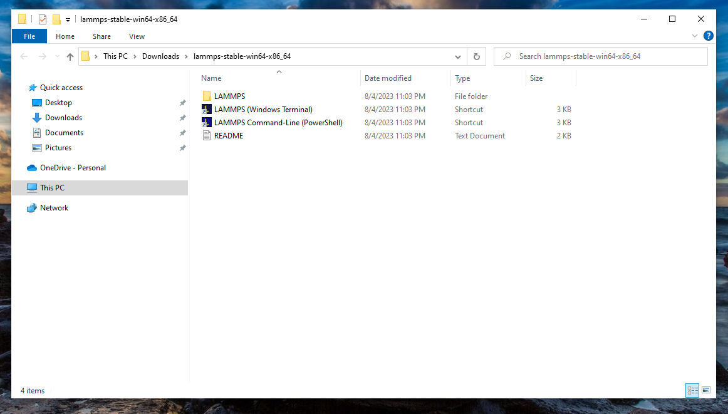Open the View ribbon tab

[x=137, y=36]
